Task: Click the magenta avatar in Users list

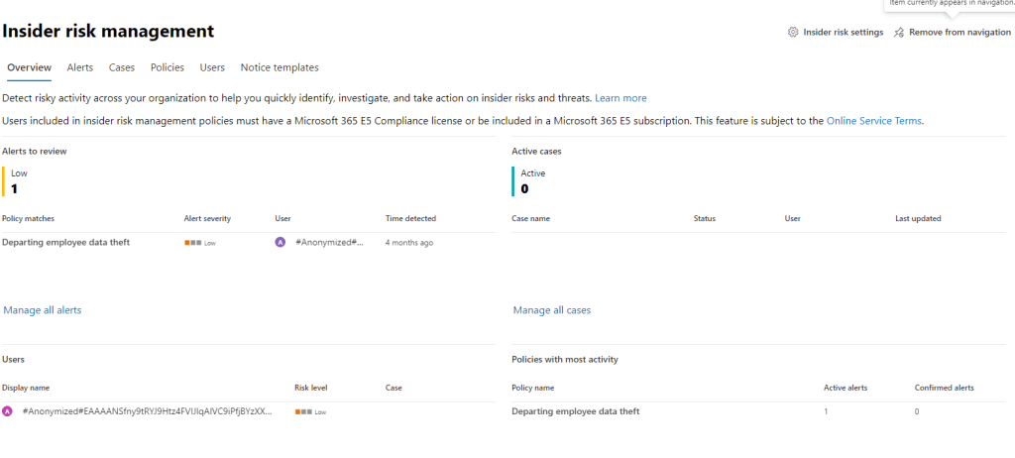Action: [x=7, y=411]
